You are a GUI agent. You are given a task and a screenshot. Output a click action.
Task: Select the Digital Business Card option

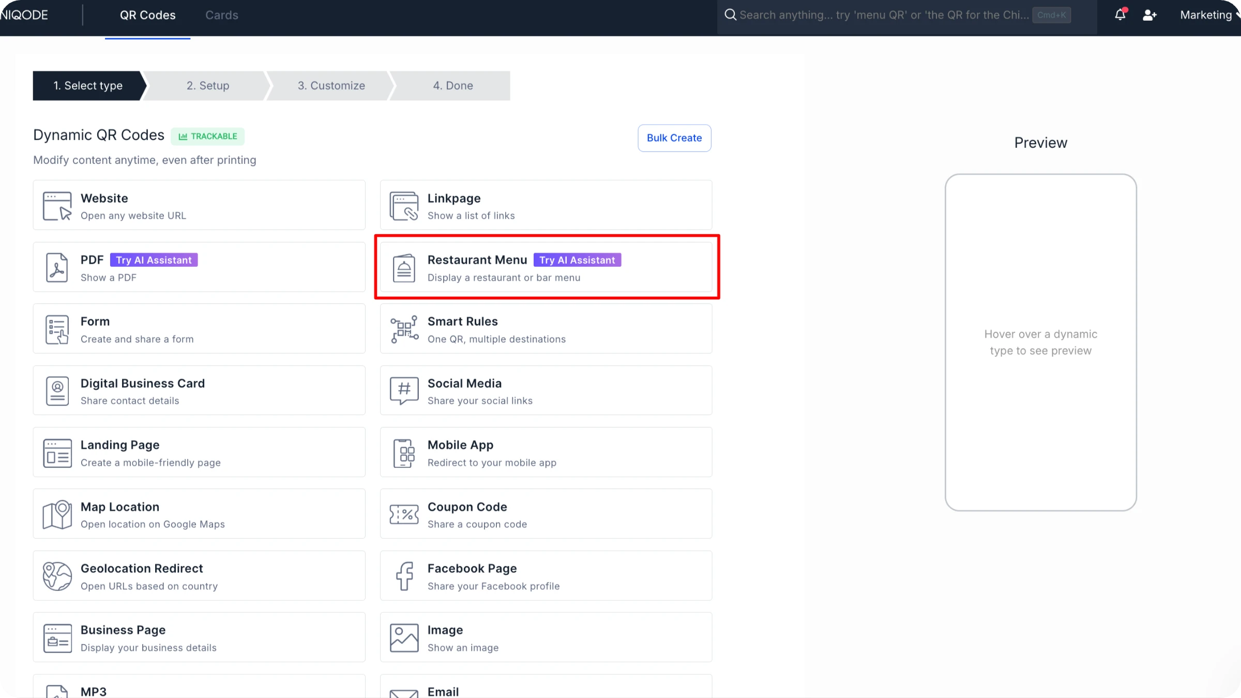199,391
